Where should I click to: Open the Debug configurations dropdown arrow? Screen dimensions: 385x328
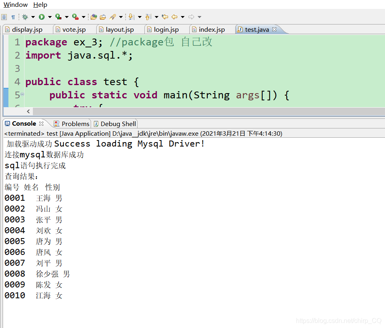point(33,17)
